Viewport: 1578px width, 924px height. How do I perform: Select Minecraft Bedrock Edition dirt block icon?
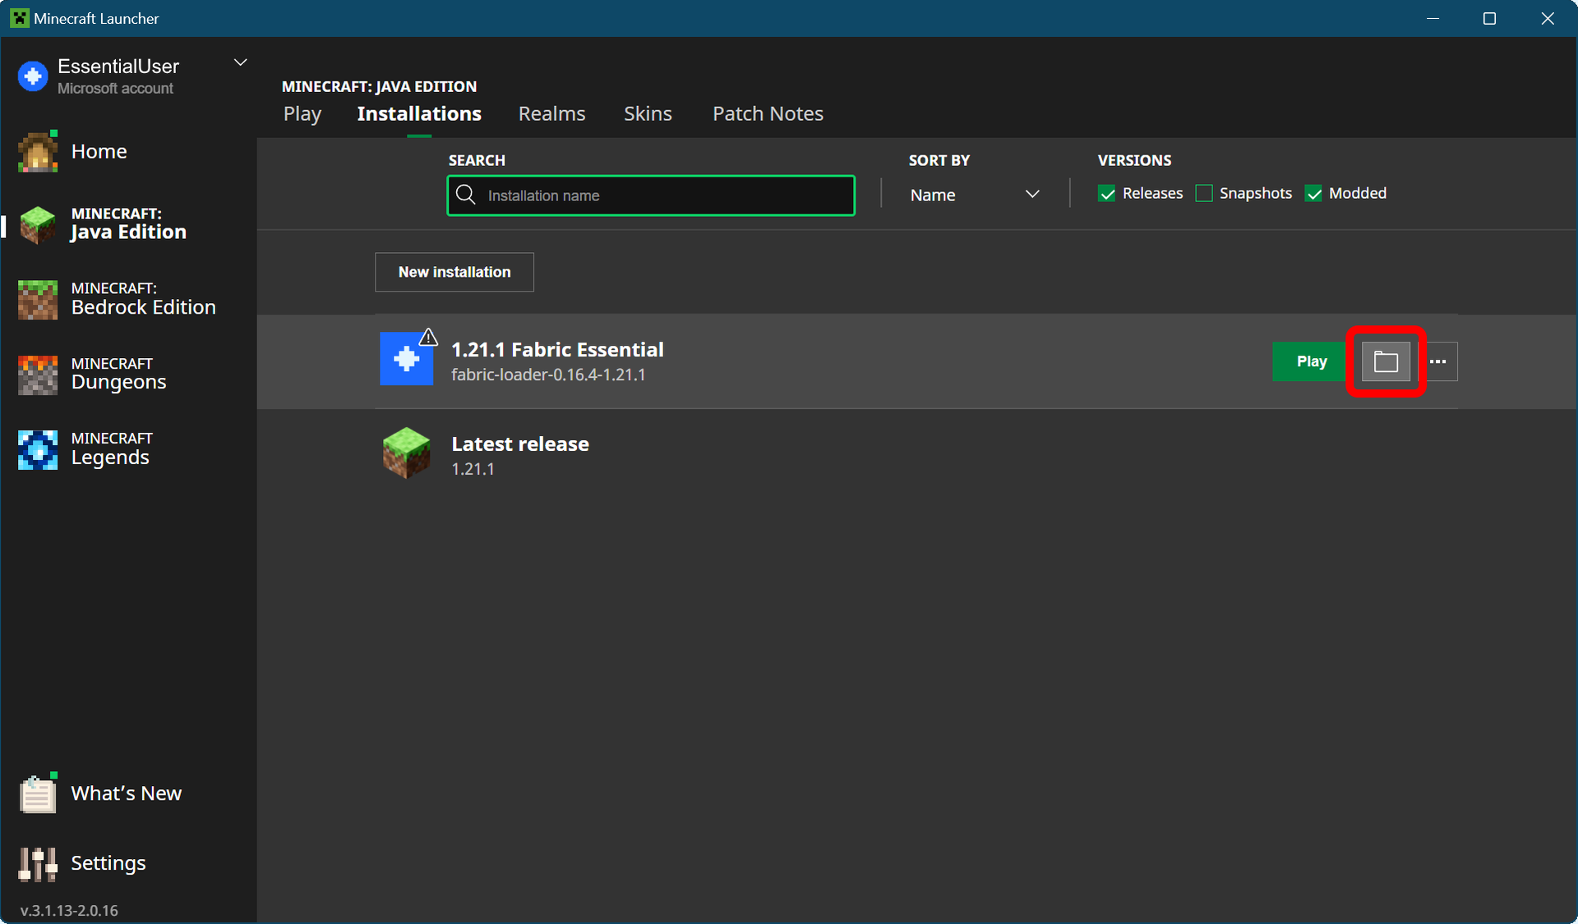38,299
